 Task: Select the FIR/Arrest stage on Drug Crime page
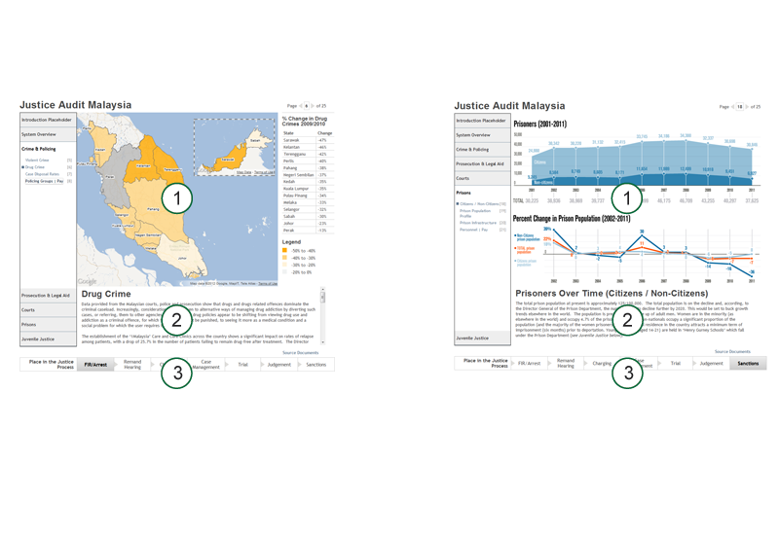pos(95,364)
